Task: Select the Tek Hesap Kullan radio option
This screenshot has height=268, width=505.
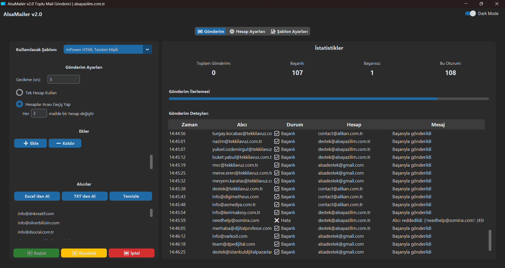Action: [x=19, y=93]
